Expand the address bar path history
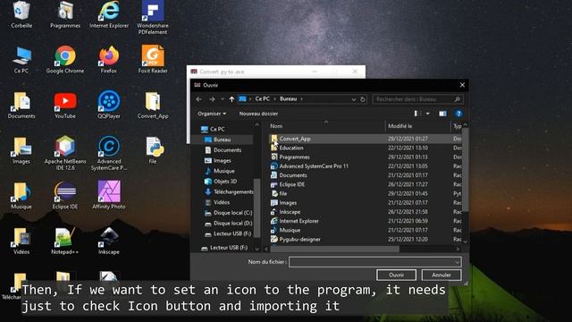The height and width of the screenshot is (322, 572). coord(353,99)
